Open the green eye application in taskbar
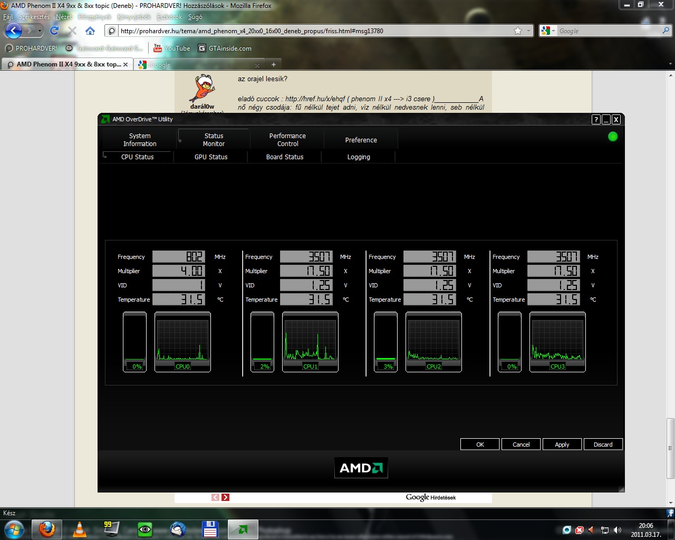The height and width of the screenshot is (540, 675). coord(144,529)
